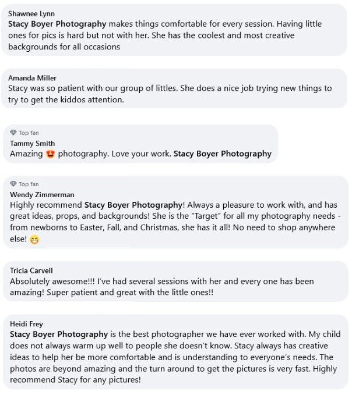Open Shawnee Lynn's profile name

click(31, 13)
